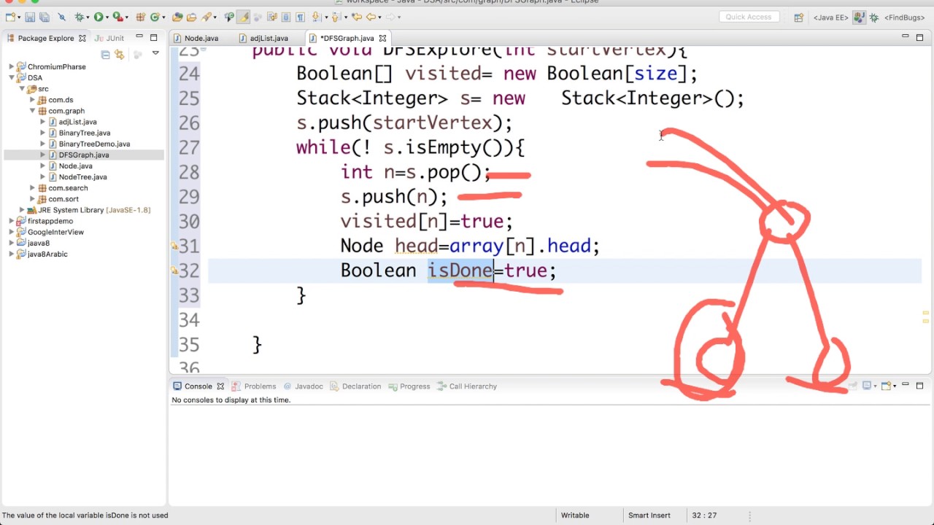Click the Search flashlight toolbar icon
Viewport: 934px width, 525px height.
tap(207, 17)
